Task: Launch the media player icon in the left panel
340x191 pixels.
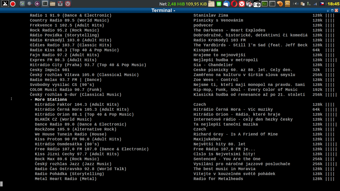Action: (x=37, y=4)
